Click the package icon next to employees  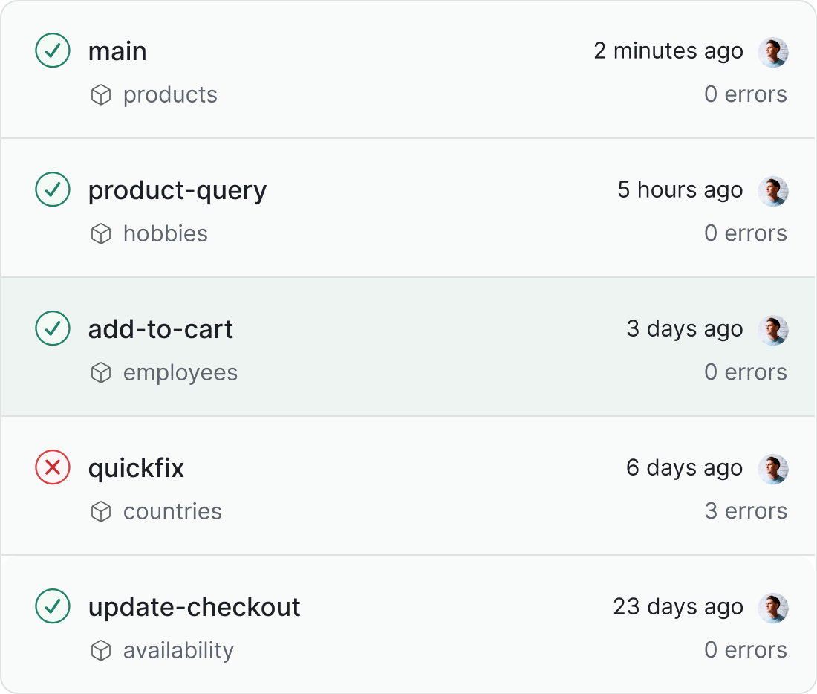click(101, 372)
